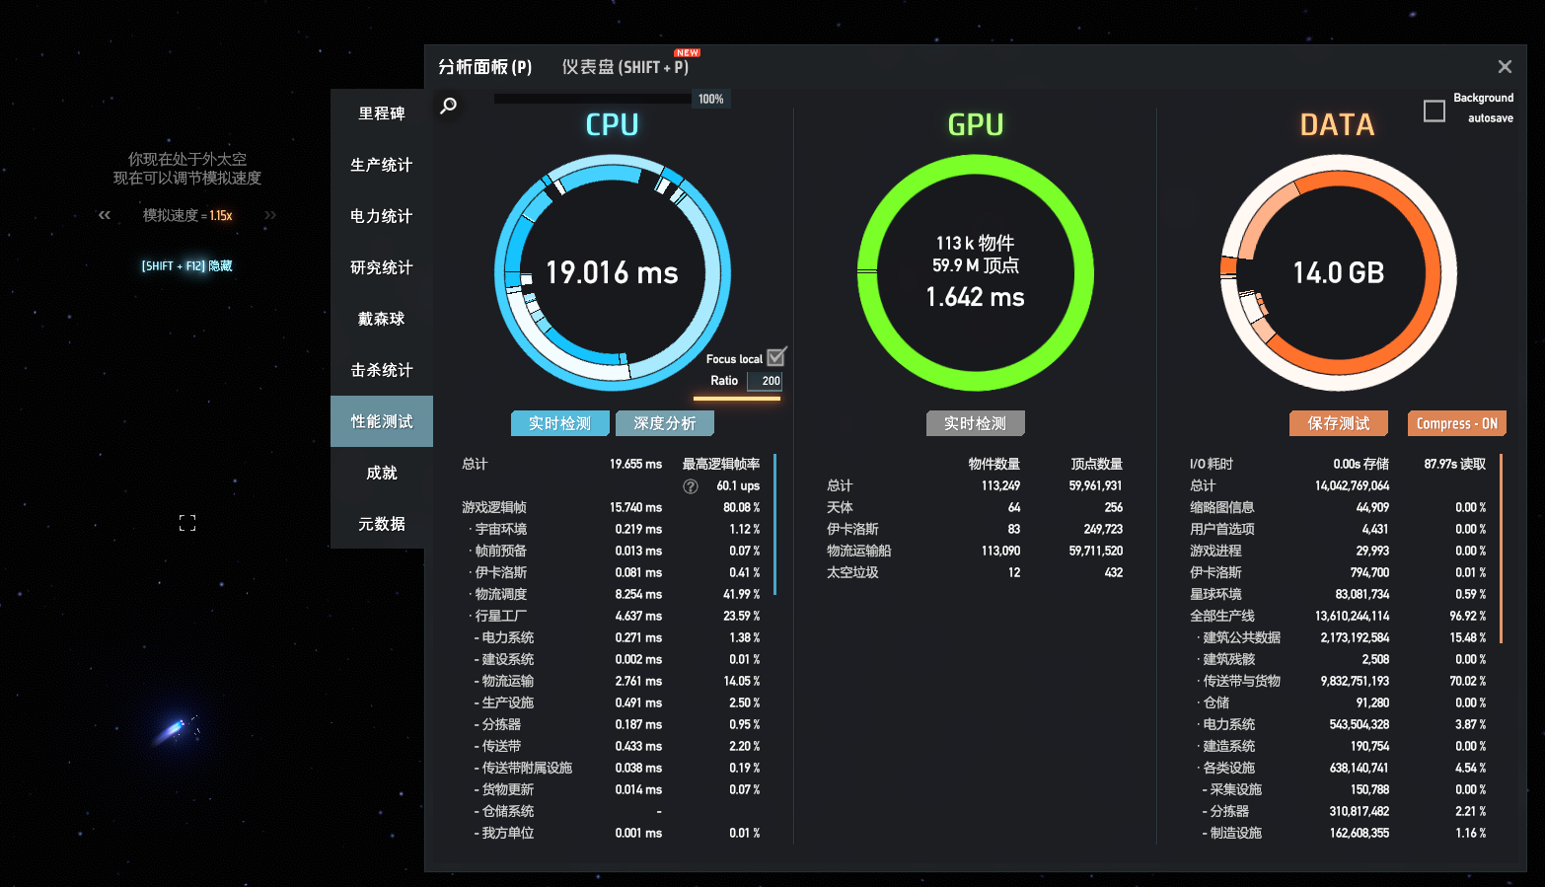The height and width of the screenshot is (887, 1545).
Task: Open 元数据 sidebar tab
Action: click(382, 524)
